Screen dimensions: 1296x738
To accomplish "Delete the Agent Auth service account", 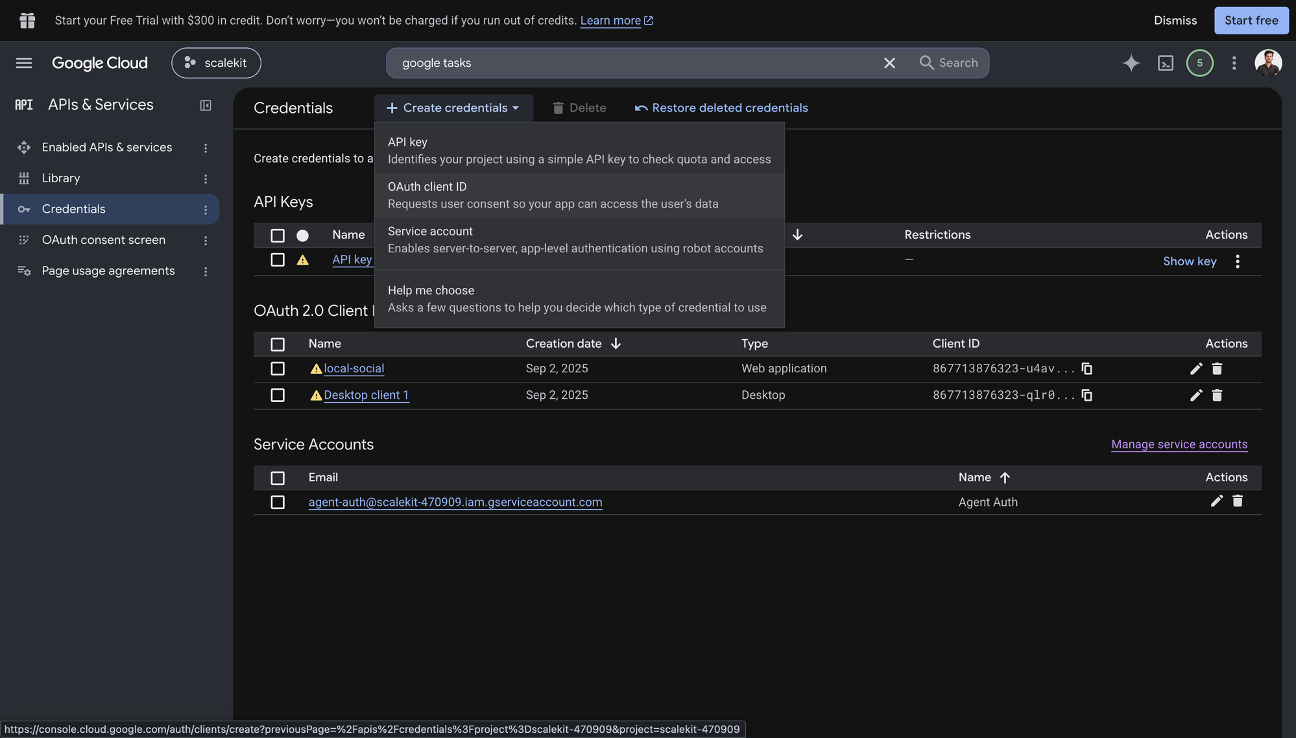I will [x=1238, y=501].
